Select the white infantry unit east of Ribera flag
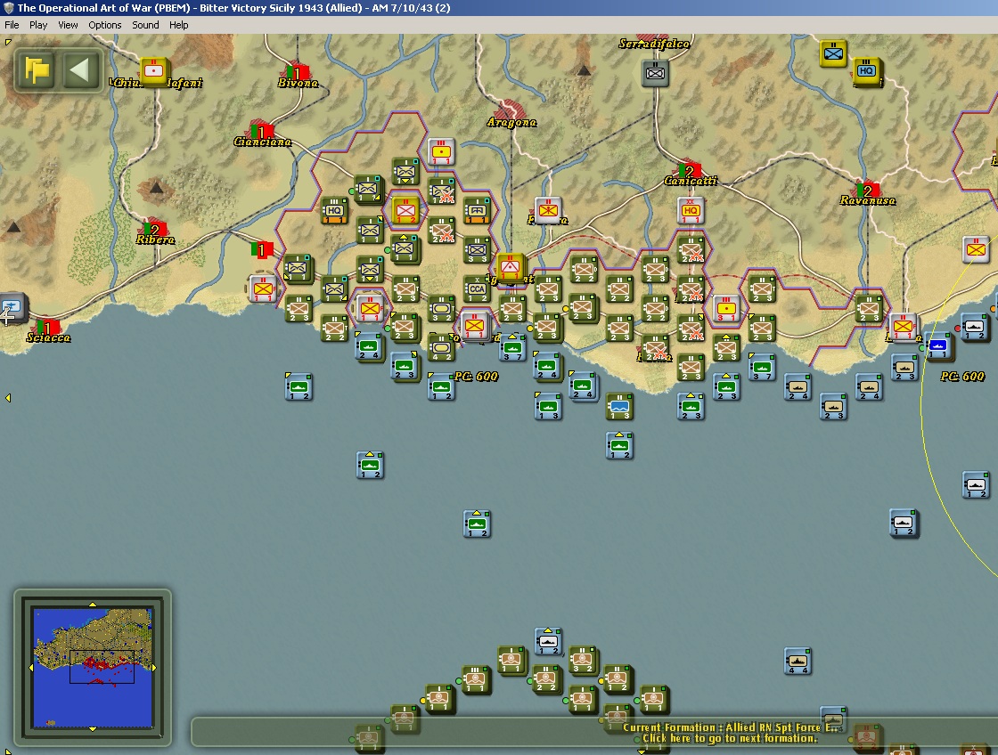Image resolution: width=998 pixels, height=755 pixels. 263,288
